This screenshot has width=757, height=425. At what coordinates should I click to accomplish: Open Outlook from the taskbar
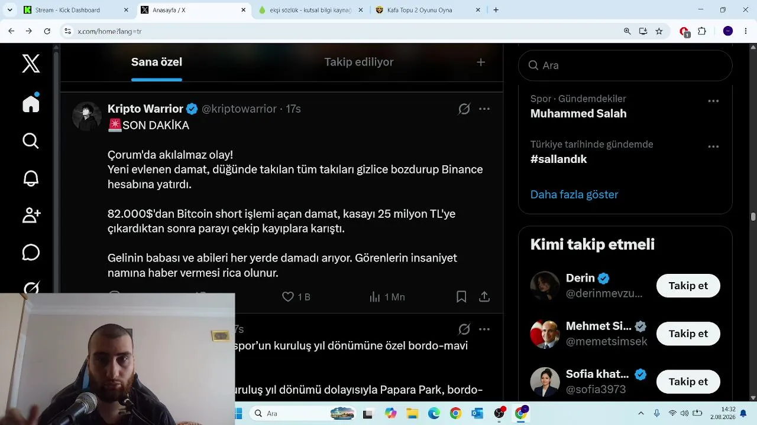pos(477,413)
